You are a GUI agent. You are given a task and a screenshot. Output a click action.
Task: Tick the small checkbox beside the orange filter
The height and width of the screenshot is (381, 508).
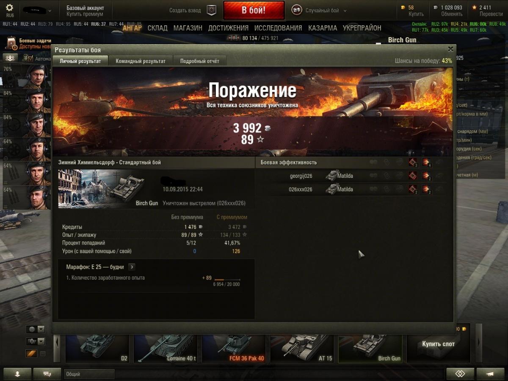click(43, 354)
